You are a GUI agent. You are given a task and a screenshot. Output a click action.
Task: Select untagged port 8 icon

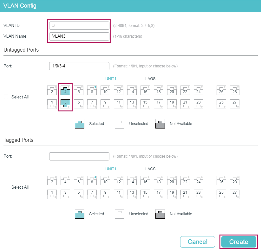[92, 91]
